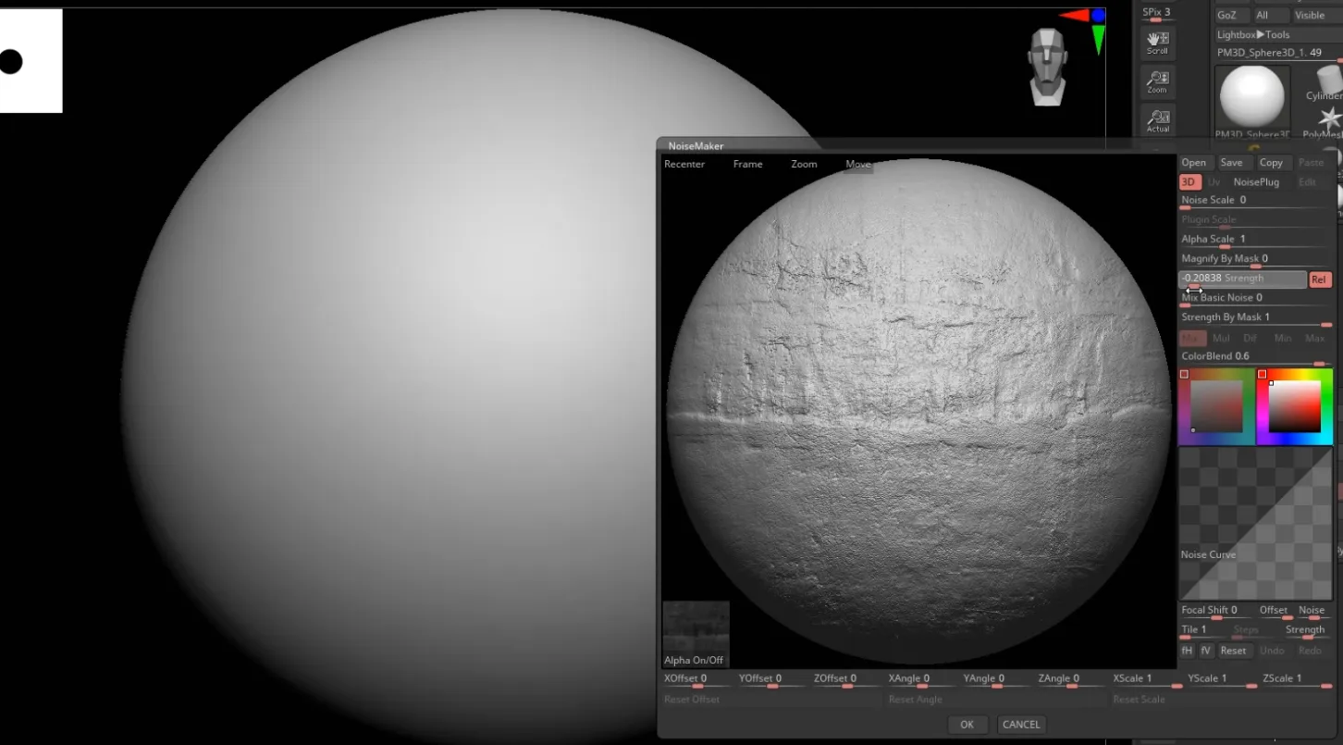Screen dimensions: 1343x745
Task: Toggle the Rel strength mode button
Action: click(1320, 279)
